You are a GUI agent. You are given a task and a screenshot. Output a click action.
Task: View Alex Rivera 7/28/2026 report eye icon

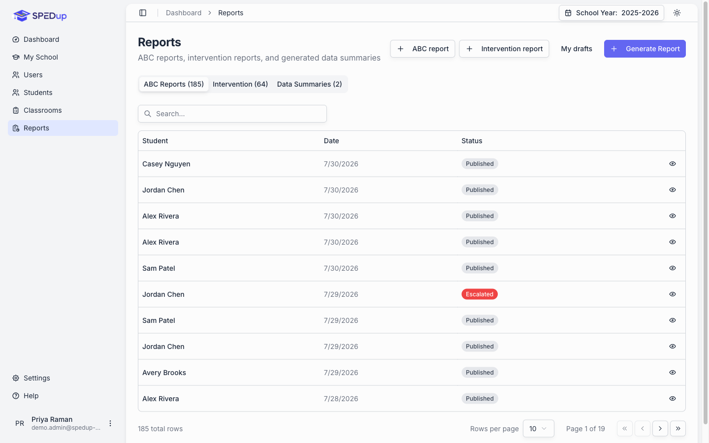point(673,399)
